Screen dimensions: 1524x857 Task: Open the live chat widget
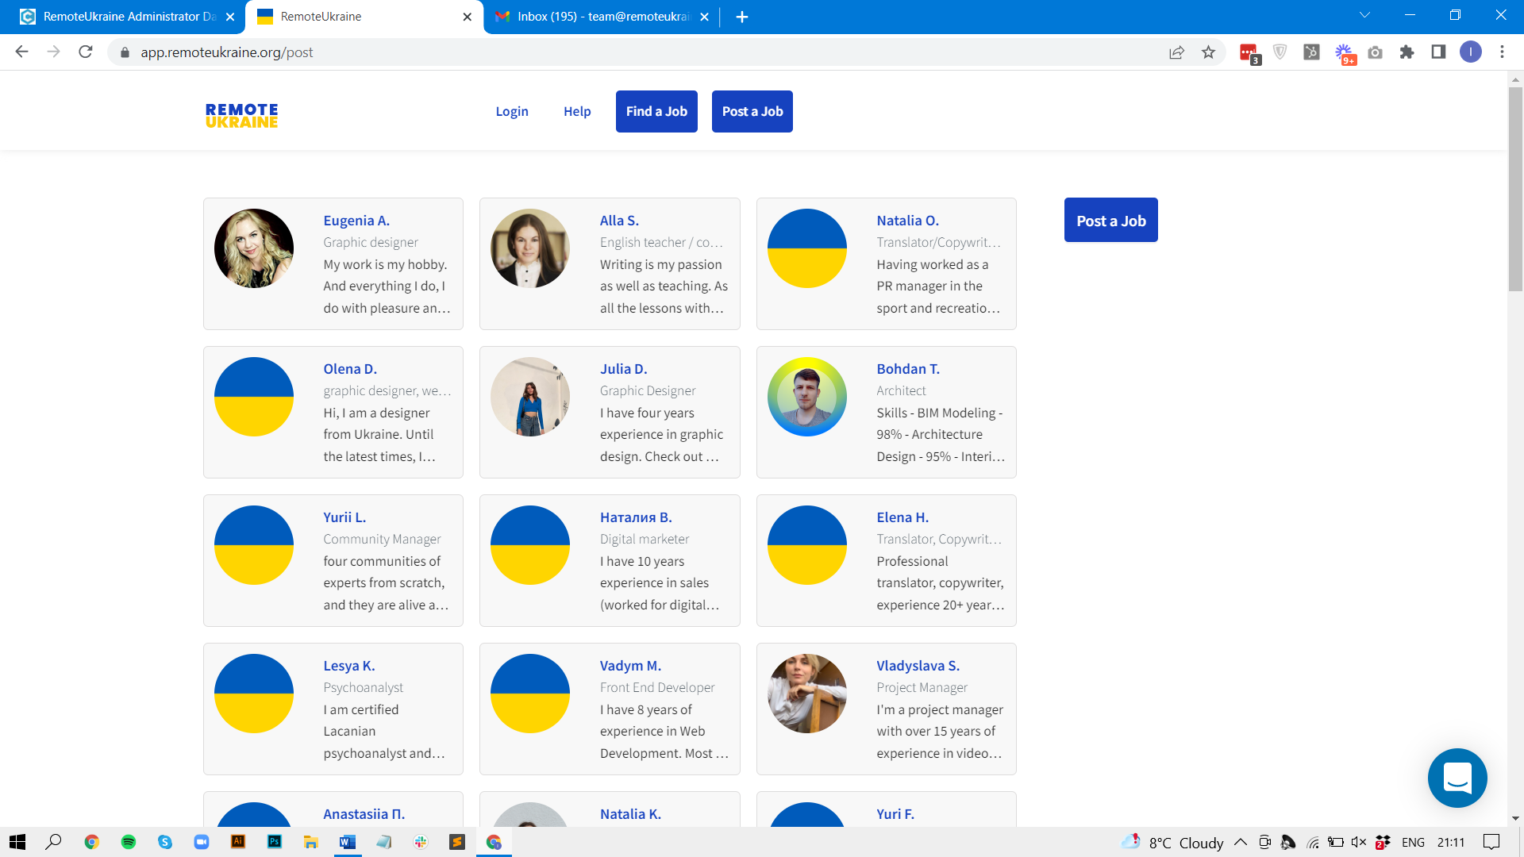tap(1457, 776)
